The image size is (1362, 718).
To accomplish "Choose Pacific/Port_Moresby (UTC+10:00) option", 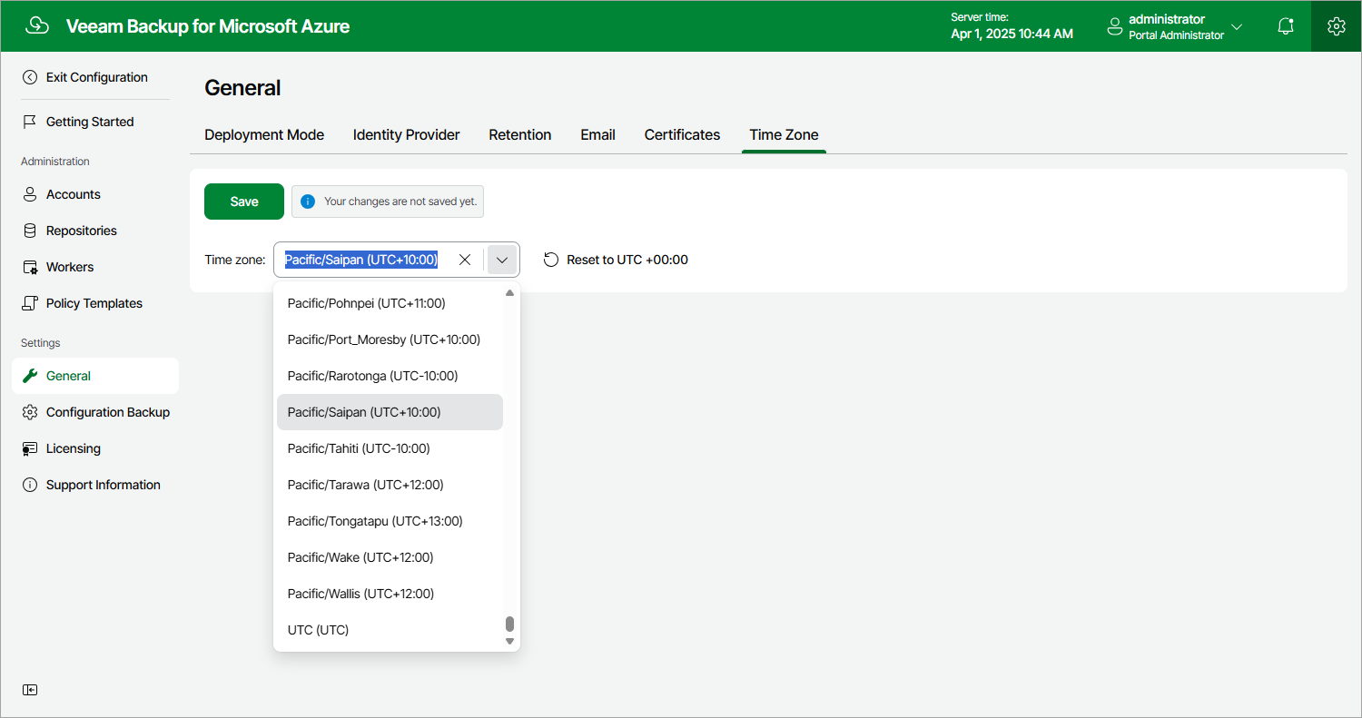I will pyautogui.click(x=390, y=339).
